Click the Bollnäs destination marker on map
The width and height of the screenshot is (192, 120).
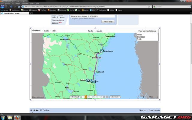point(88,80)
